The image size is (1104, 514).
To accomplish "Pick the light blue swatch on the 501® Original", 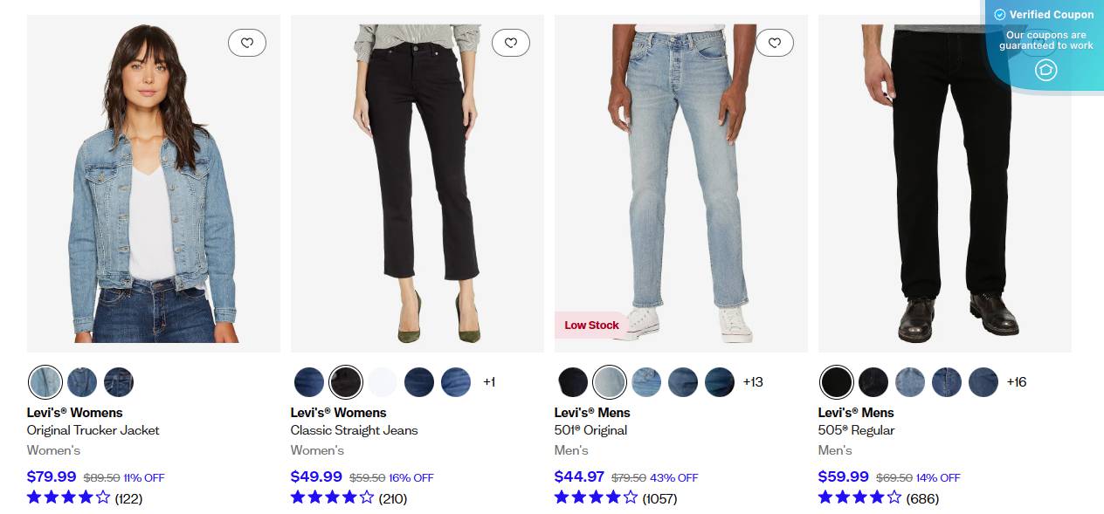I will click(610, 381).
